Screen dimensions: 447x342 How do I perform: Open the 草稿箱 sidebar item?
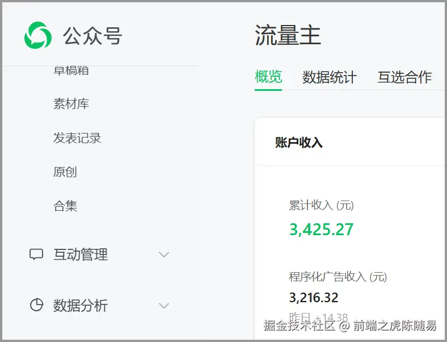point(71,70)
